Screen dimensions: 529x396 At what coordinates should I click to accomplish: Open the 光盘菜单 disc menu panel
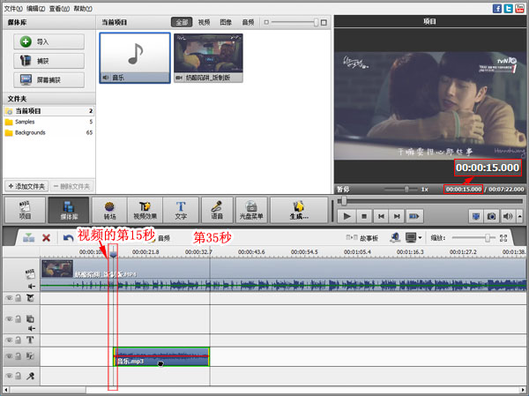click(x=253, y=209)
